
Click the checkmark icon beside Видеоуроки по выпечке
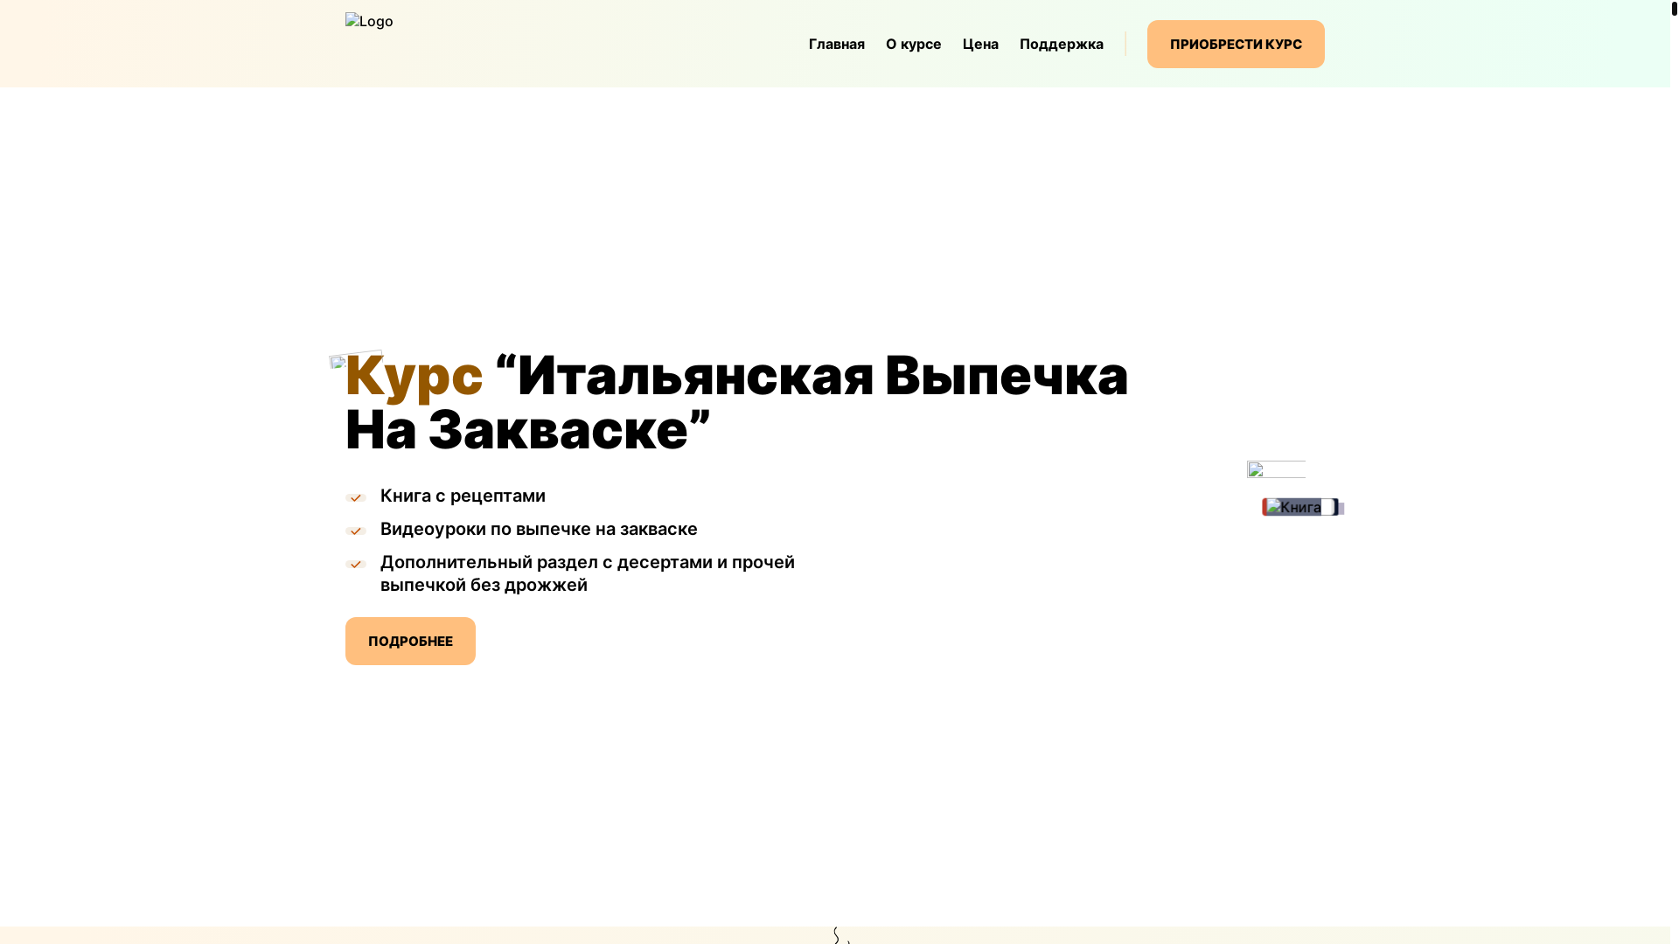tap(355, 531)
